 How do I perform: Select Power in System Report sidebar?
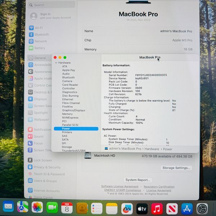76,129
